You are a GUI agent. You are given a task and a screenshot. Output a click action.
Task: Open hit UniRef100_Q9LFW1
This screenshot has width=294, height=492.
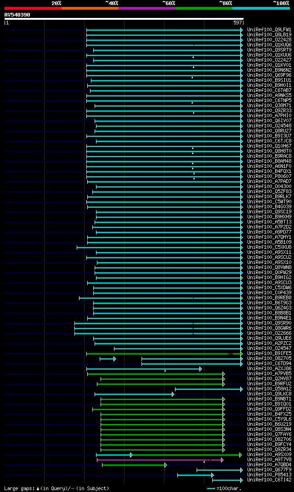point(269,30)
